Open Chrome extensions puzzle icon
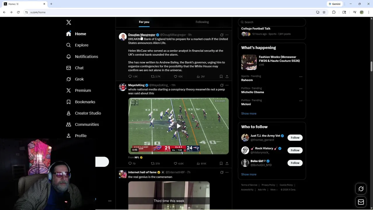 click(x=334, y=12)
